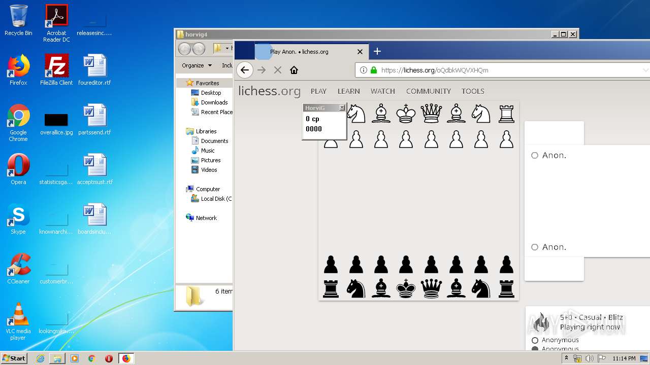Show hidden system tray icons
Image resolution: width=650 pixels, height=365 pixels.
pos(567,358)
